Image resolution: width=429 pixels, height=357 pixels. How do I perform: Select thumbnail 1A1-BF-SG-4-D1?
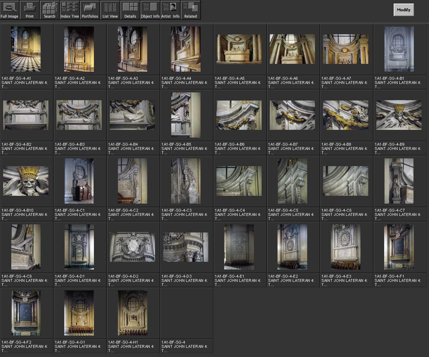click(79, 247)
